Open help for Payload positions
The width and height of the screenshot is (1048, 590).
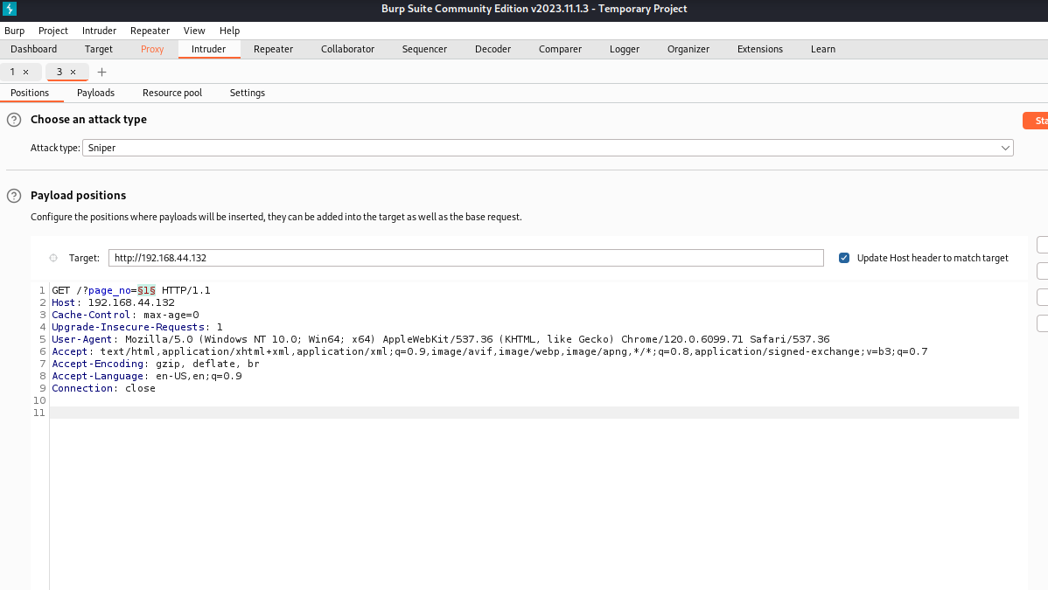(14, 196)
